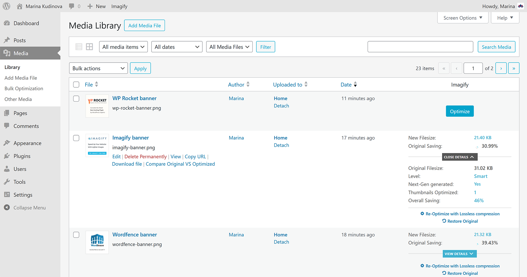527x277 pixels.
Task: Go to next page of media
Action: [501, 68]
